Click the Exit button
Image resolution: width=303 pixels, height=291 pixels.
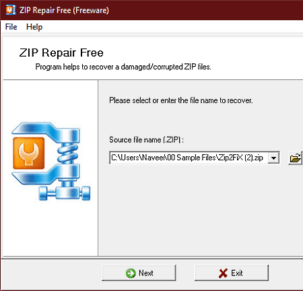tap(232, 273)
